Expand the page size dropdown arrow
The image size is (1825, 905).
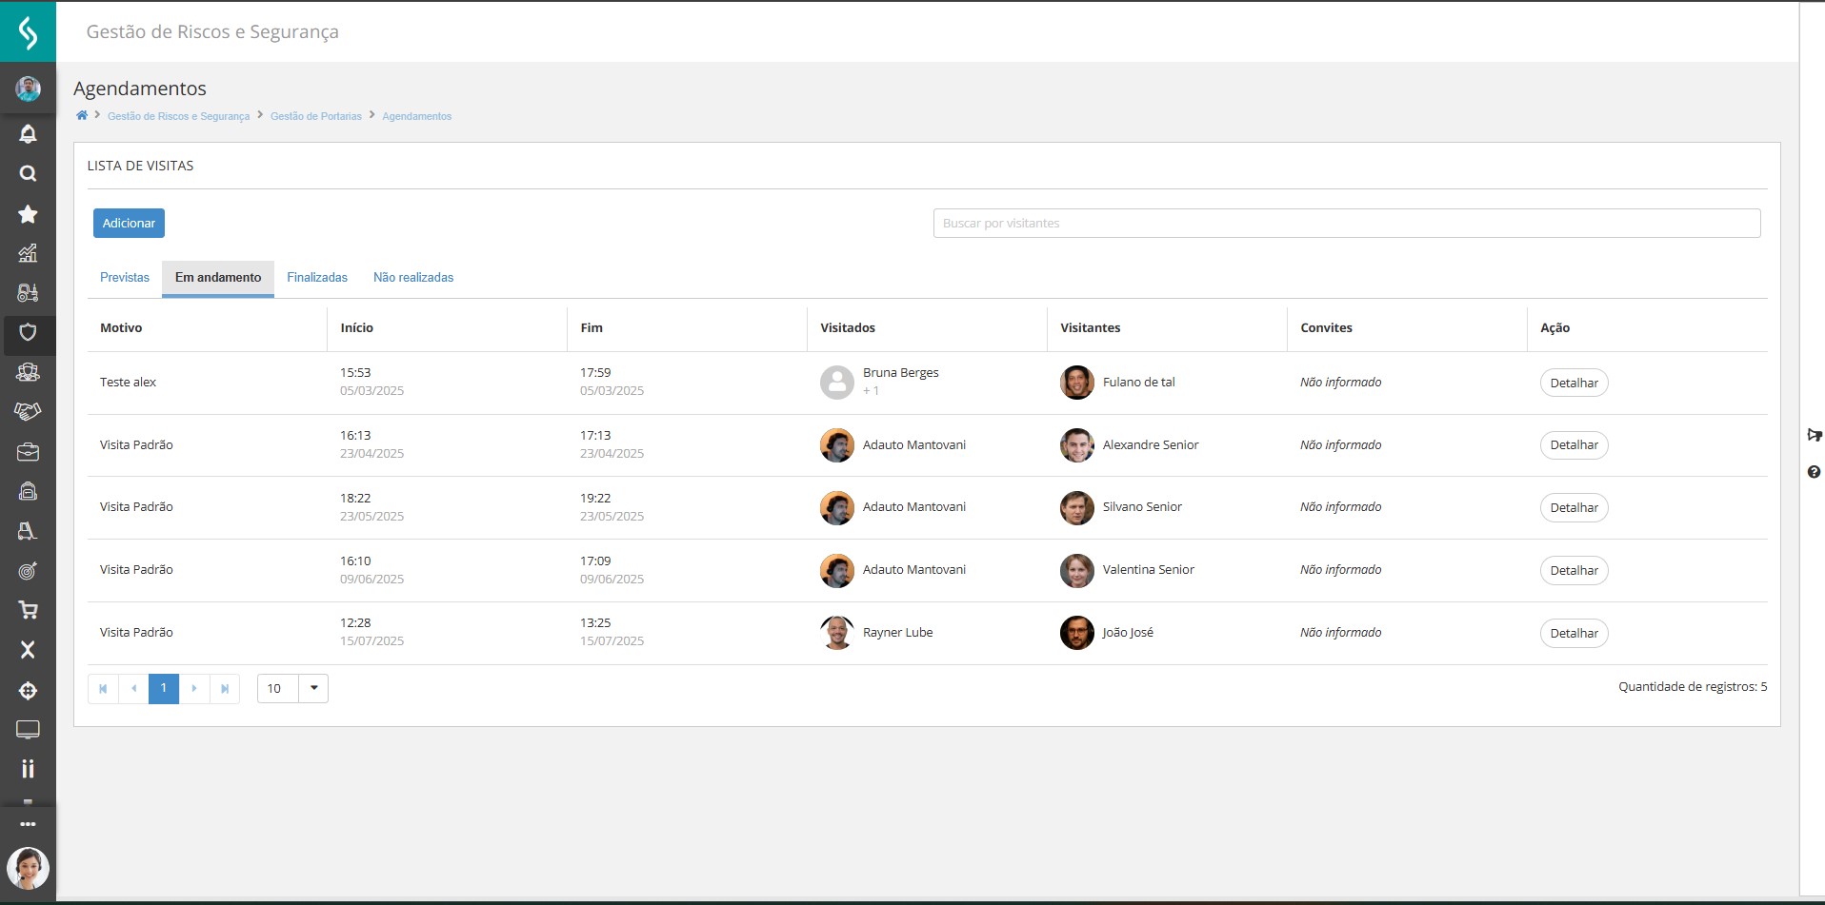tap(313, 688)
